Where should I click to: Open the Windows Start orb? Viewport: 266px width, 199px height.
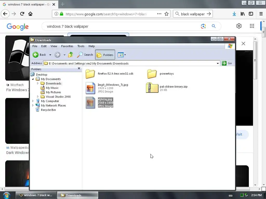point(6,195)
